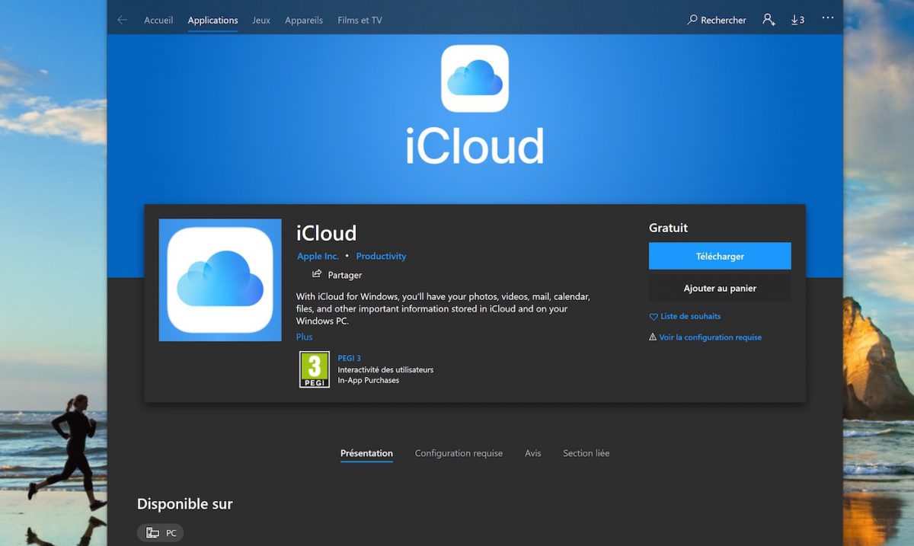The image size is (914, 546).
Task: Click the Ajouter au panier button
Action: (720, 289)
